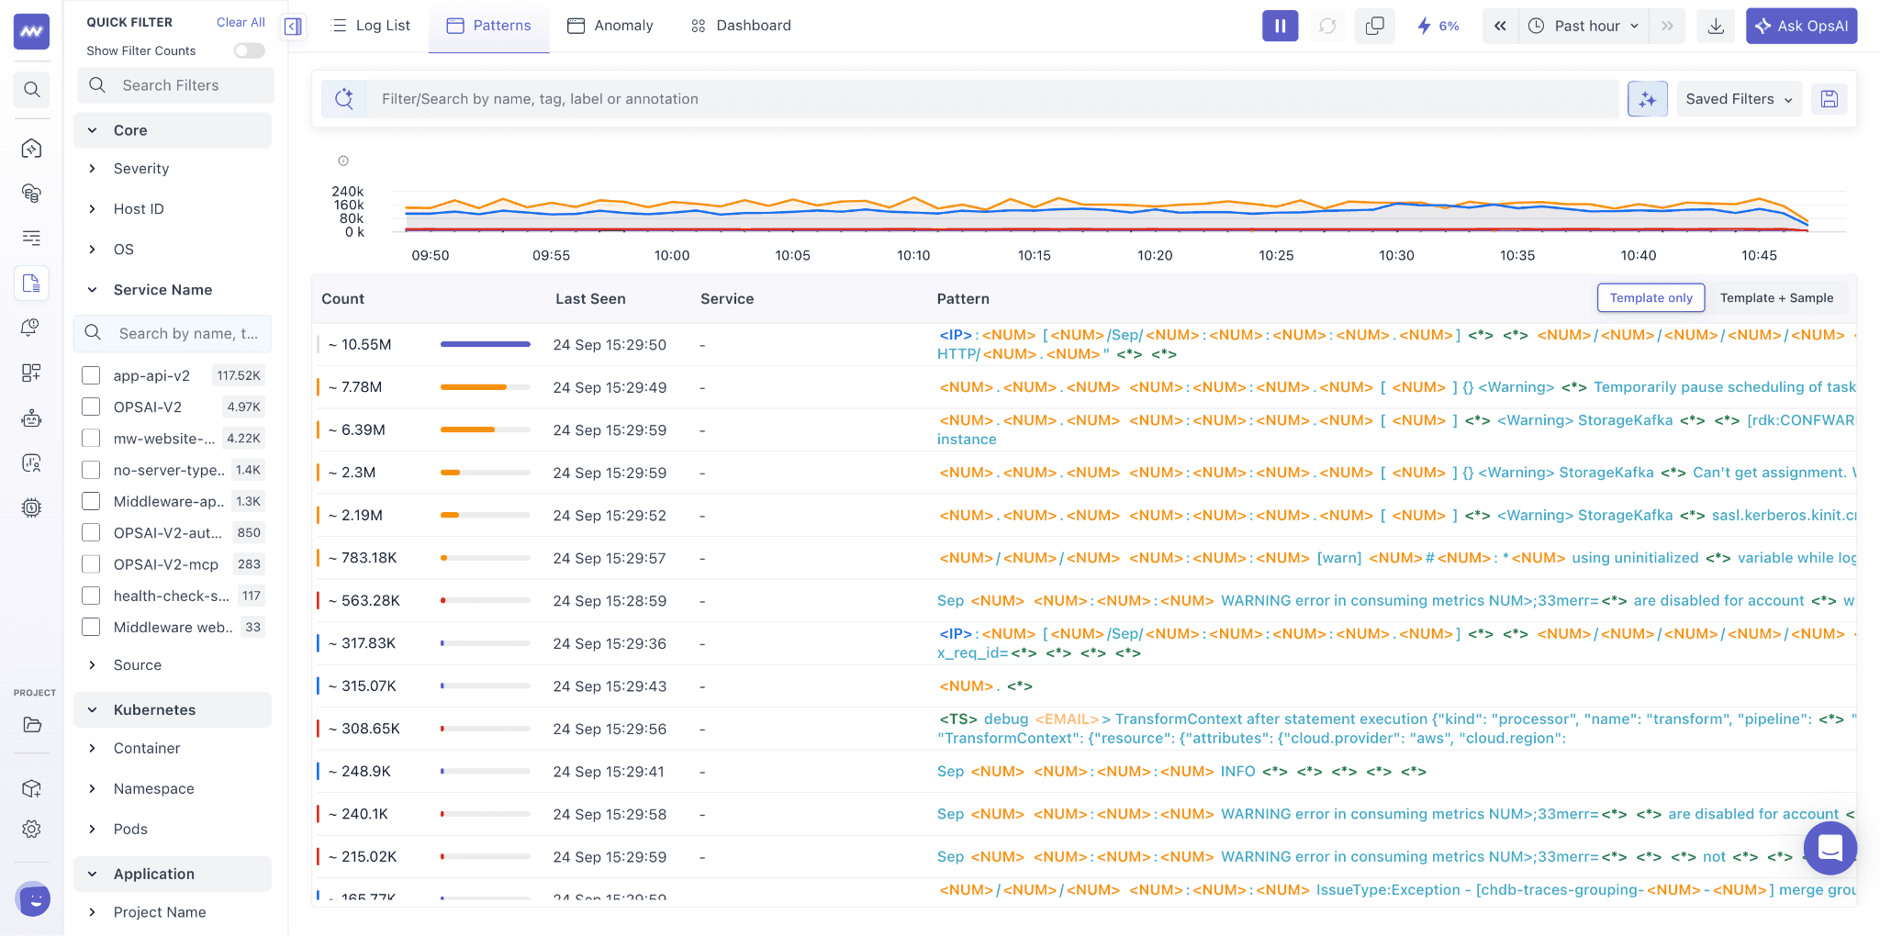Check the health-check-s service checkbox
This screenshot has width=1880, height=936.
91,596
